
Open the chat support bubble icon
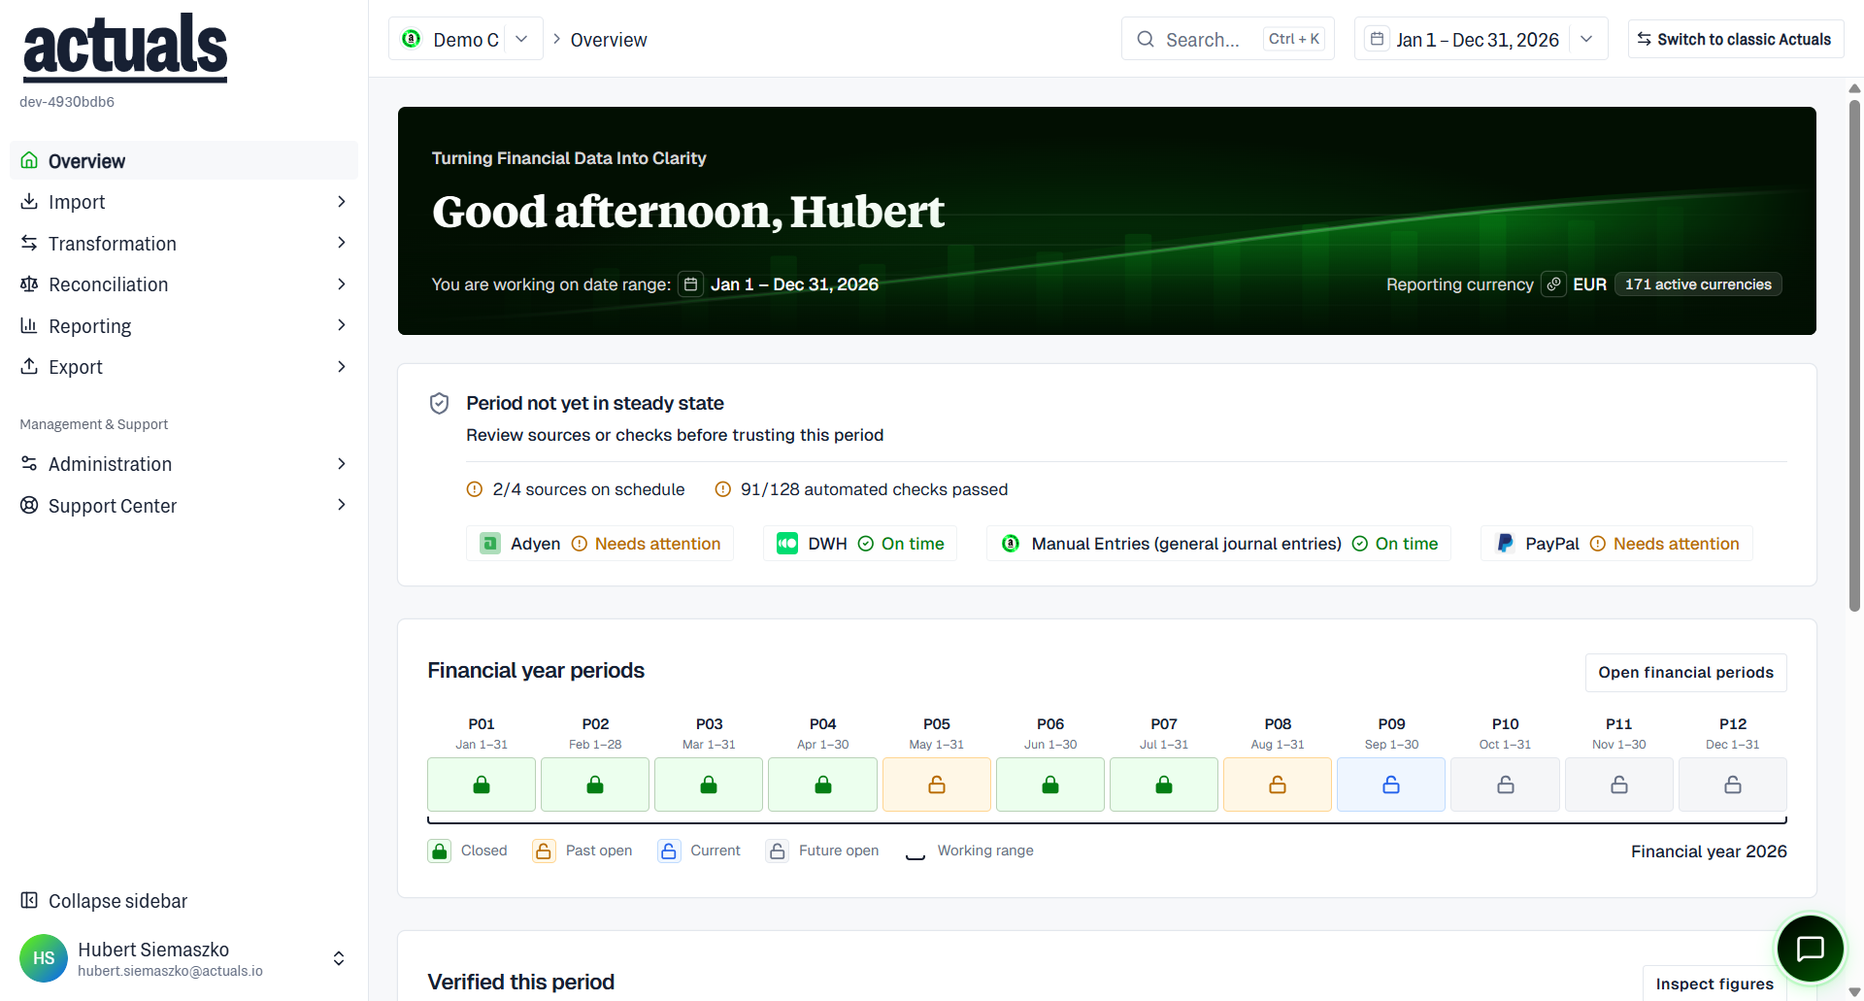(x=1811, y=949)
